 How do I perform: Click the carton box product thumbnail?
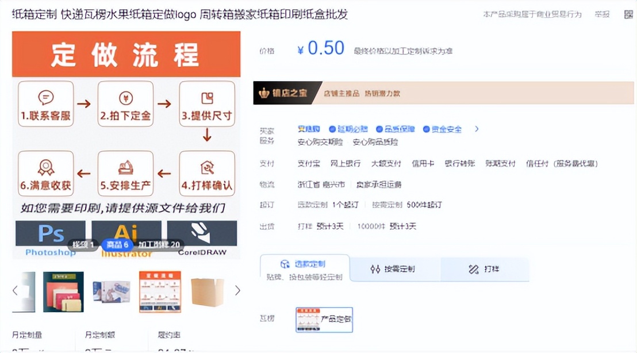coord(208,292)
